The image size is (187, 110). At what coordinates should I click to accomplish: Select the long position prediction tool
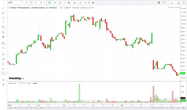[x=3, y=32]
